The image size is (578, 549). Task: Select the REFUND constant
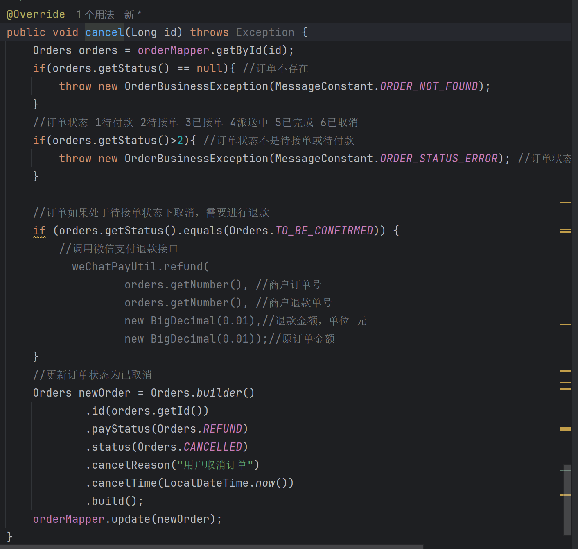(x=223, y=429)
